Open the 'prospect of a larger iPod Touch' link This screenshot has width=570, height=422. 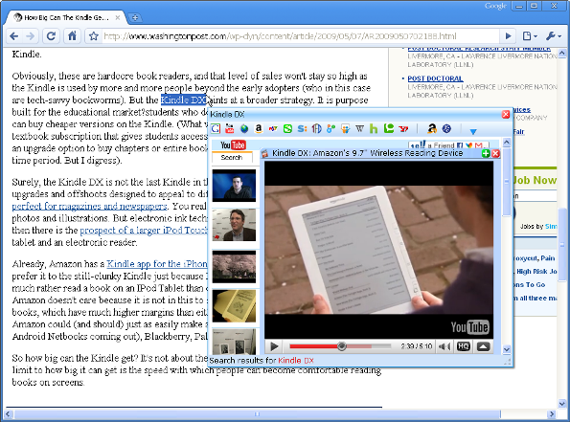[144, 231]
